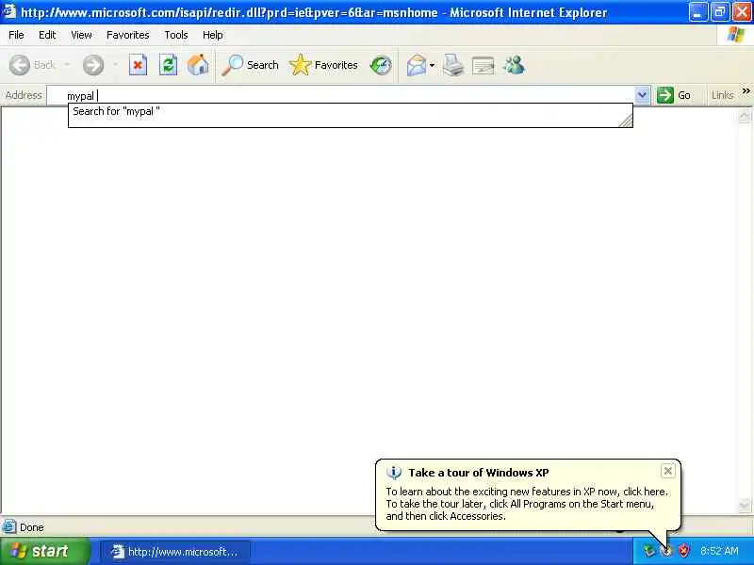Refresh the page with green arrows icon
Image resolution: width=754 pixels, height=565 pixels.
[x=169, y=65]
